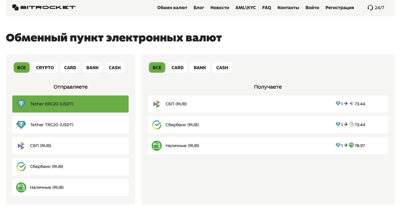The height and width of the screenshot is (214, 401).
Task: Enable the CARD filter in the send panel
Action: (x=70, y=67)
